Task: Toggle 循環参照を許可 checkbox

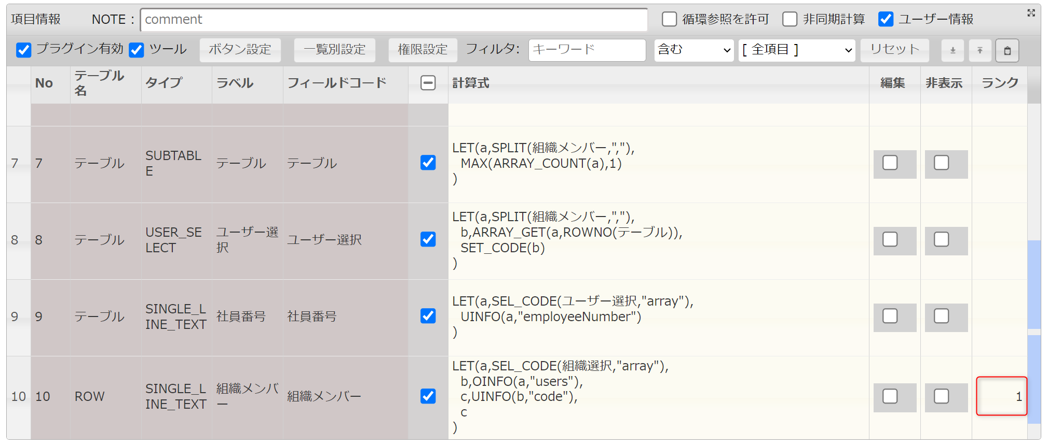Action: click(x=670, y=19)
